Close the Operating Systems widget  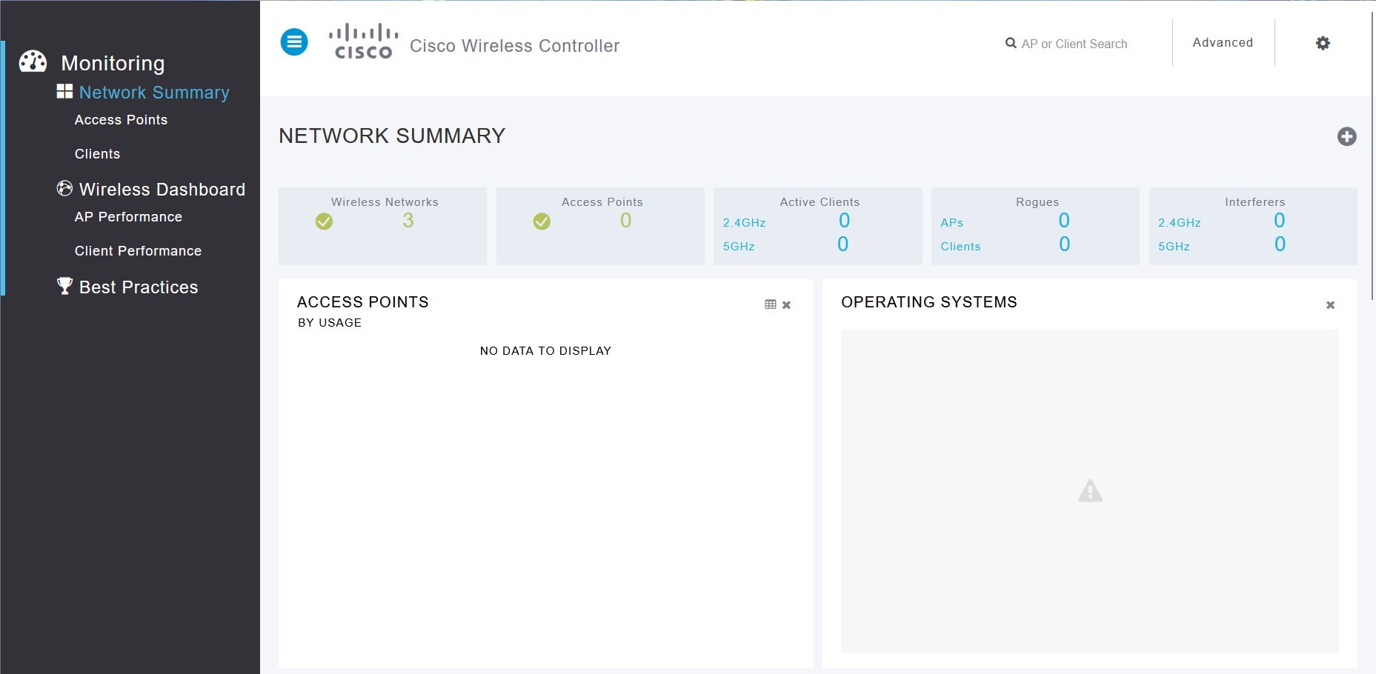point(1330,305)
